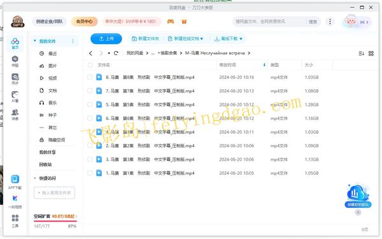Check the box for 5. 马赛 第5集 file

tap(90, 105)
